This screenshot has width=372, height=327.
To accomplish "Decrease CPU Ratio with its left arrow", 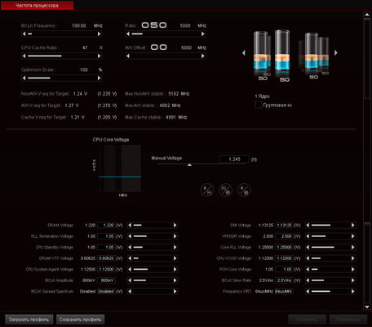I will 128,34.
